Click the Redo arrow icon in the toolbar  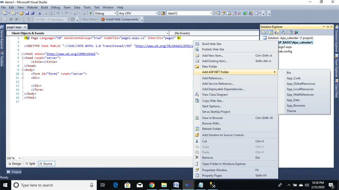point(67,13)
